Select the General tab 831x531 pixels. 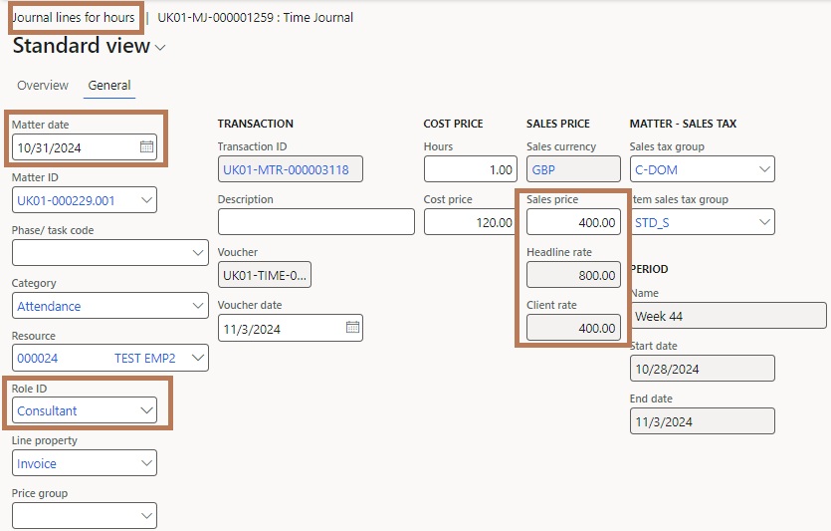click(109, 86)
